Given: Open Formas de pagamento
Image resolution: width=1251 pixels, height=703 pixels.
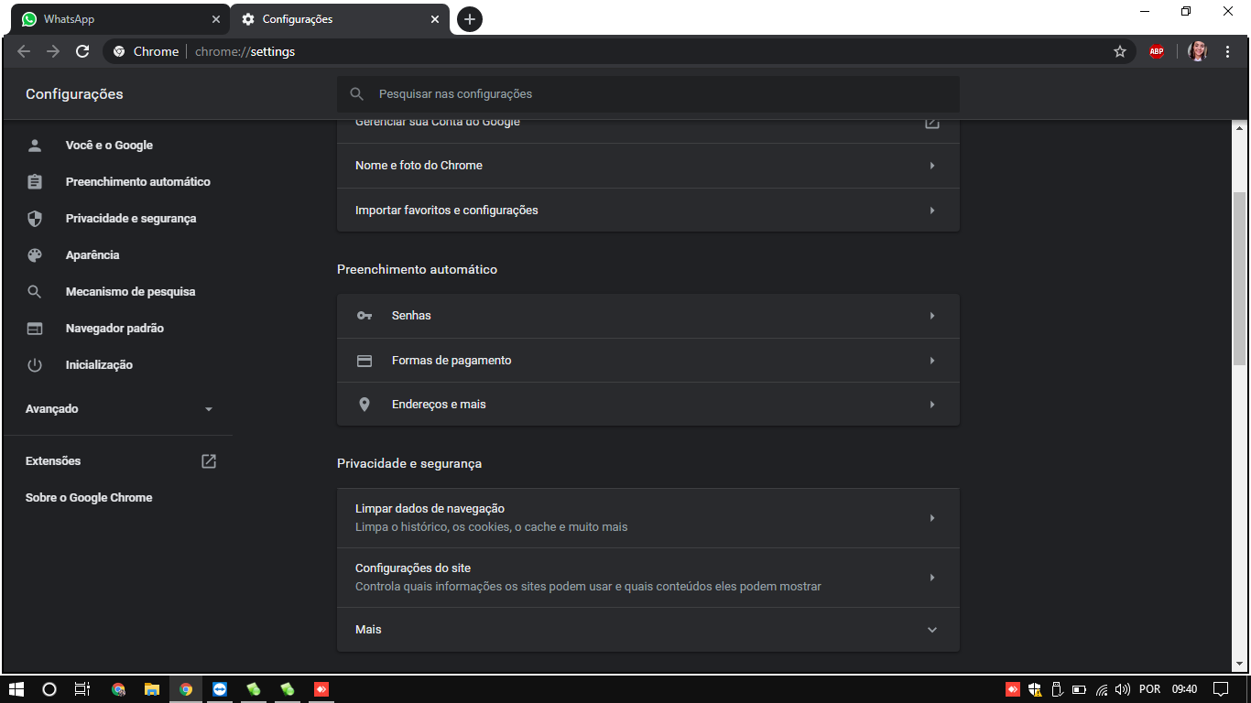Looking at the screenshot, I should 648,361.
